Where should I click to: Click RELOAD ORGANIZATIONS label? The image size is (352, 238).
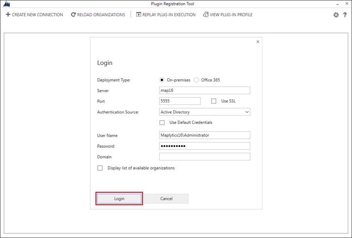coord(101,15)
